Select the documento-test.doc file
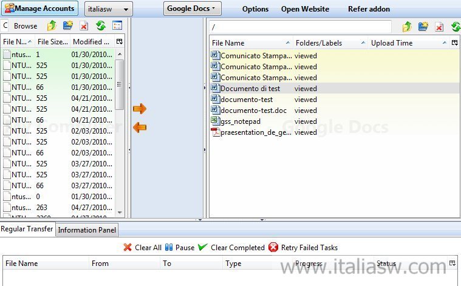Image resolution: width=461 pixels, height=286 pixels. (335, 111)
